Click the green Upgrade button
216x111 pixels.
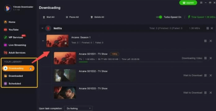pos(188,3)
